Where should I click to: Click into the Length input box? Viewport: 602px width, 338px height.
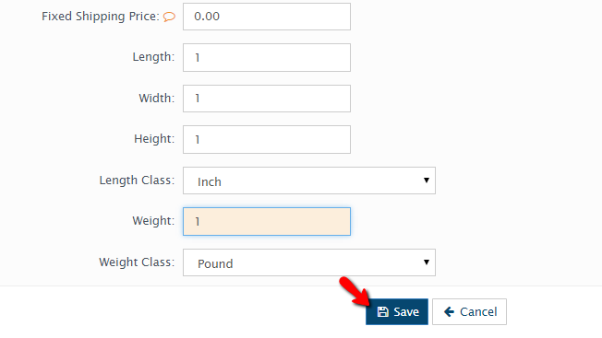pyautogui.click(x=267, y=57)
